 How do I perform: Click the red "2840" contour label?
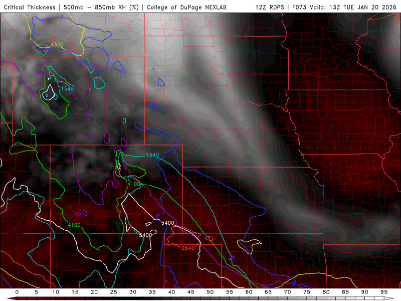point(188,248)
